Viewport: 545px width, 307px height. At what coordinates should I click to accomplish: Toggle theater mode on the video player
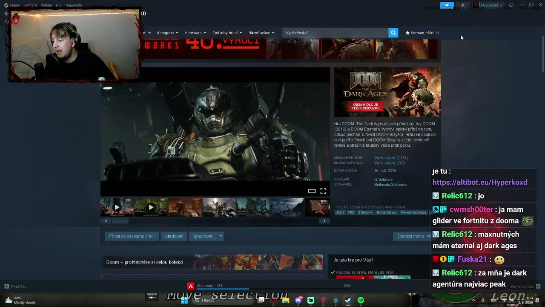pyautogui.click(x=312, y=191)
